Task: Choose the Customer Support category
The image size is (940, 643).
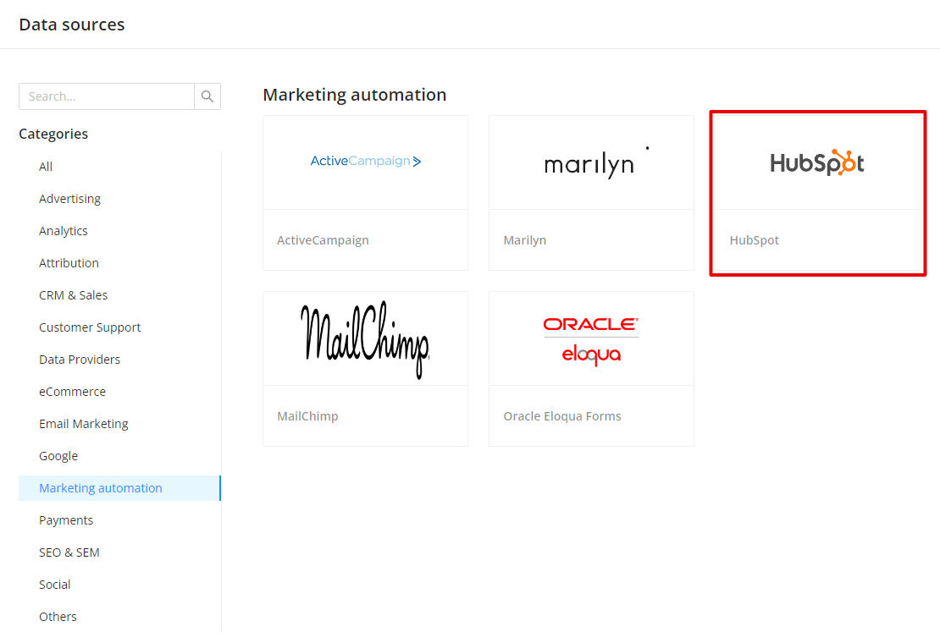Action: [90, 327]
